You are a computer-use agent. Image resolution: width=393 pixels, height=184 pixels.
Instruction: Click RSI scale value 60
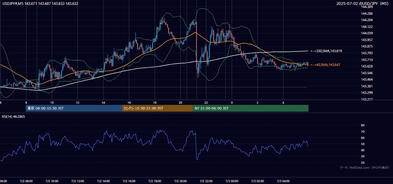coord(363,138)
